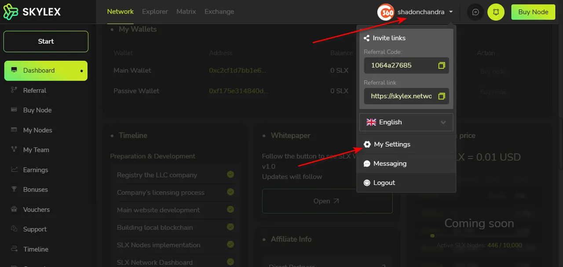The image size is (563, 267).
Task: Click the Passive Wallet row label
Action: point(136,91)
